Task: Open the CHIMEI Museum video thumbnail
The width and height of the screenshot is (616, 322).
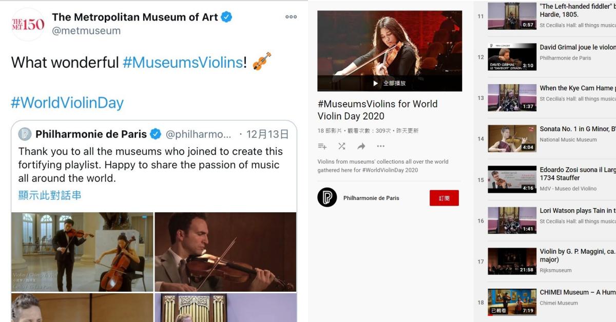Action: tap(512, 302)
